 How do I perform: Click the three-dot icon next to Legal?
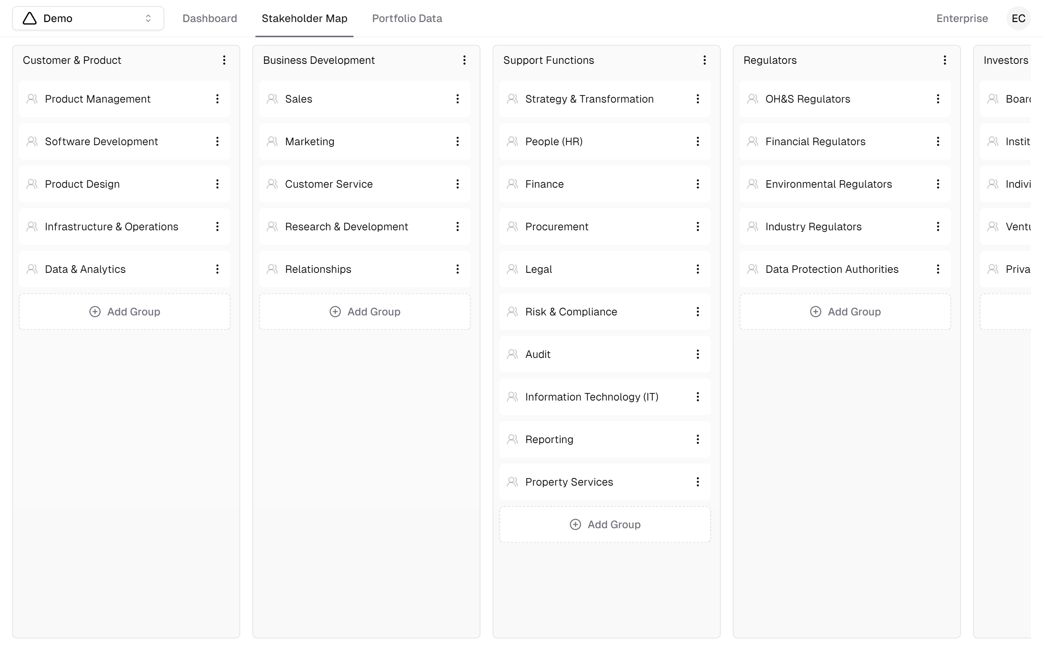[x=698, y=269]
